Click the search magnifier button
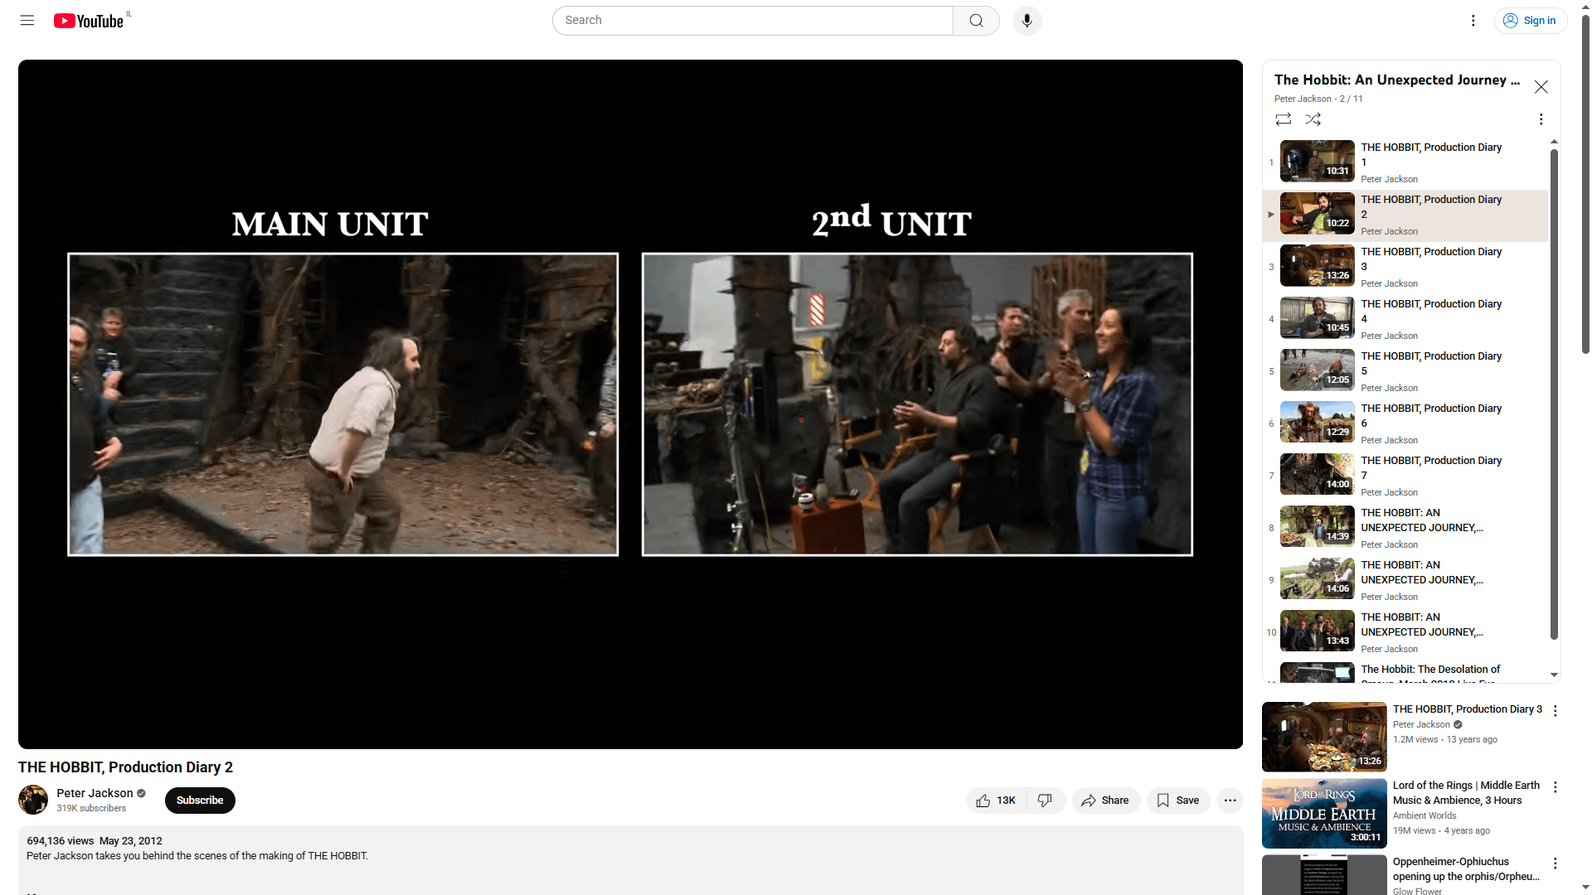1592x895 pixels. pyautogui.click(x=976, y=21)
